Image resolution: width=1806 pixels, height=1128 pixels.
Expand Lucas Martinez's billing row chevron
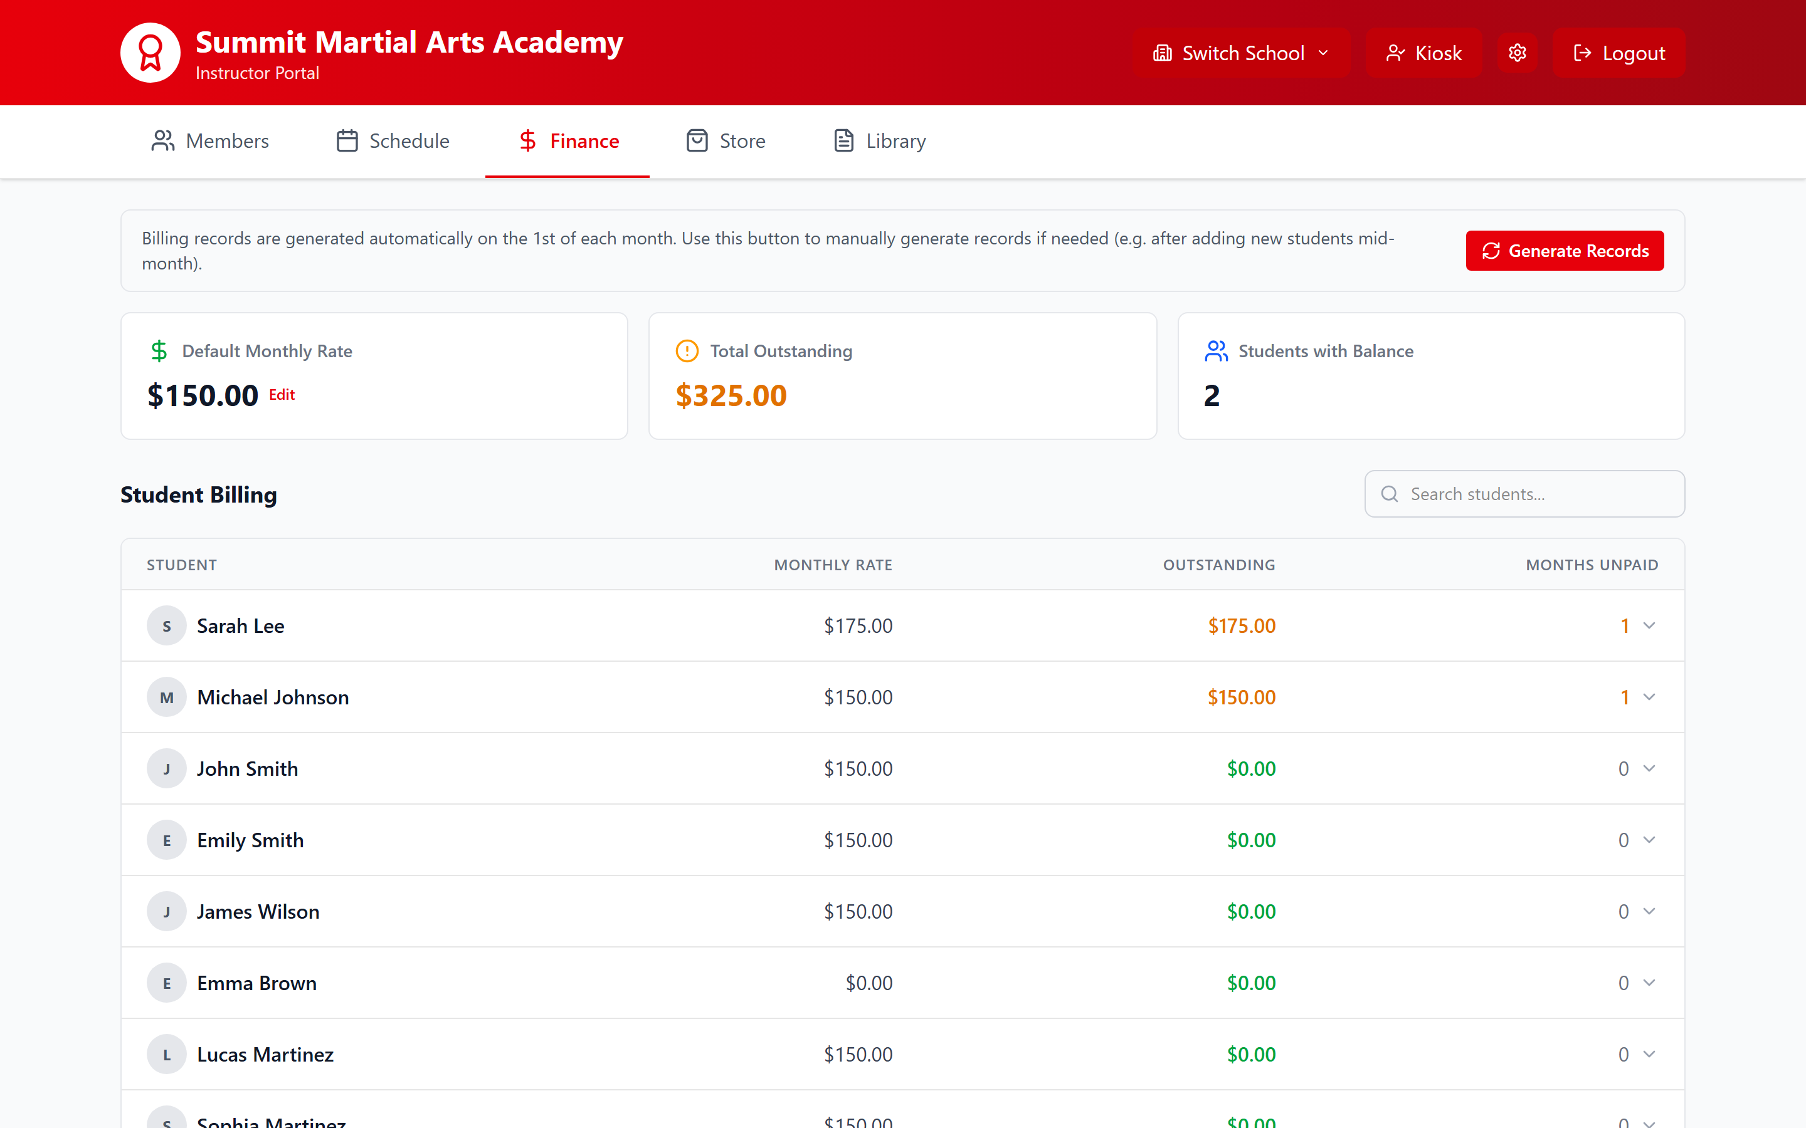click(1649, 1054)
